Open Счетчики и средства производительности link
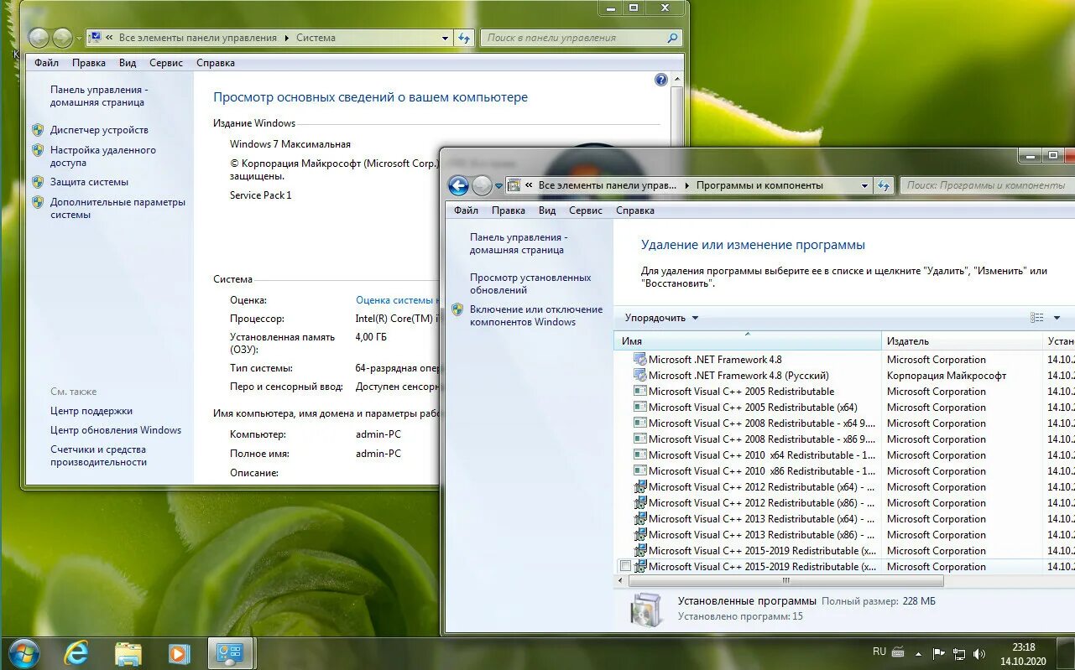The width and height of the screenshot is (1075, 670). 98,456
